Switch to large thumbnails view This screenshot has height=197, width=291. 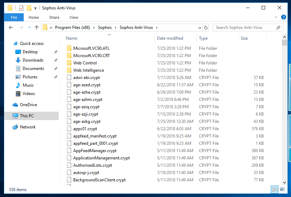[282, 189]
